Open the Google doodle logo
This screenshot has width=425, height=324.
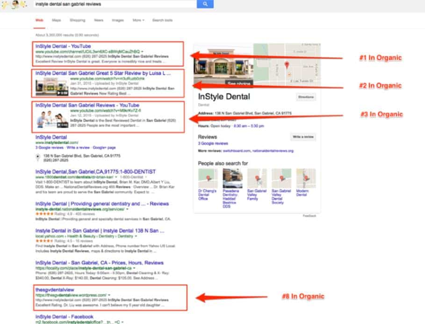click(14, 4)
